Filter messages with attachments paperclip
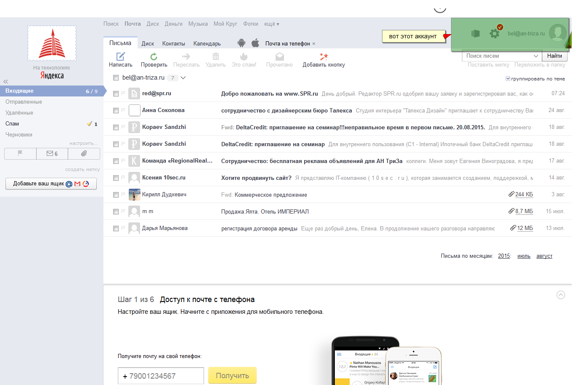The height and width of the screenshot is (385, 573). (x=84, y=154)
